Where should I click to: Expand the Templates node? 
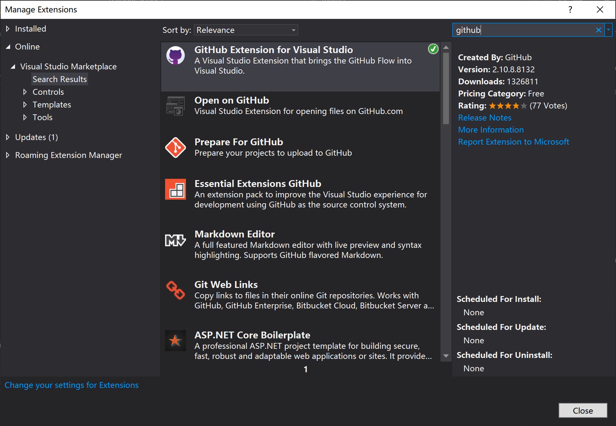point(25,105)
